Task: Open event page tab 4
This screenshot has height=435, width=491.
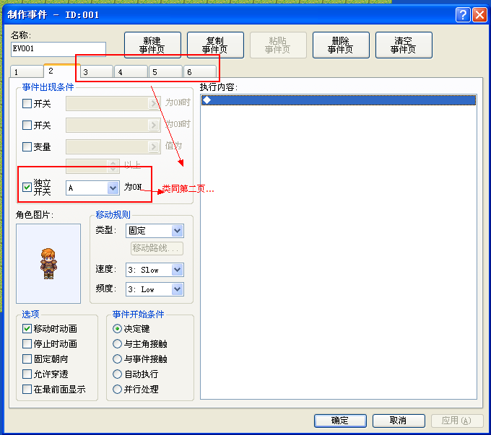Action: (x=131, y=71)
